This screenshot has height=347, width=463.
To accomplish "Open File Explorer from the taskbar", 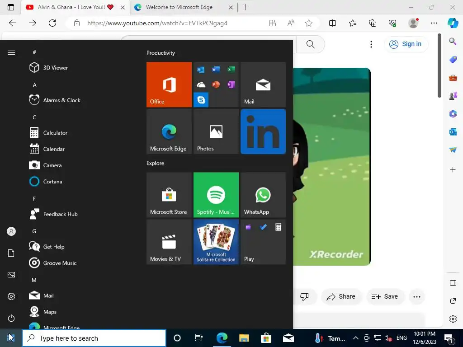I will point(244,338).
